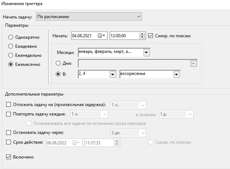The width and height of the screenshot is (230, 169).
Task: Click the expiration time down spinner arrow
Action: pyautogui.click(x=117, y=144)
